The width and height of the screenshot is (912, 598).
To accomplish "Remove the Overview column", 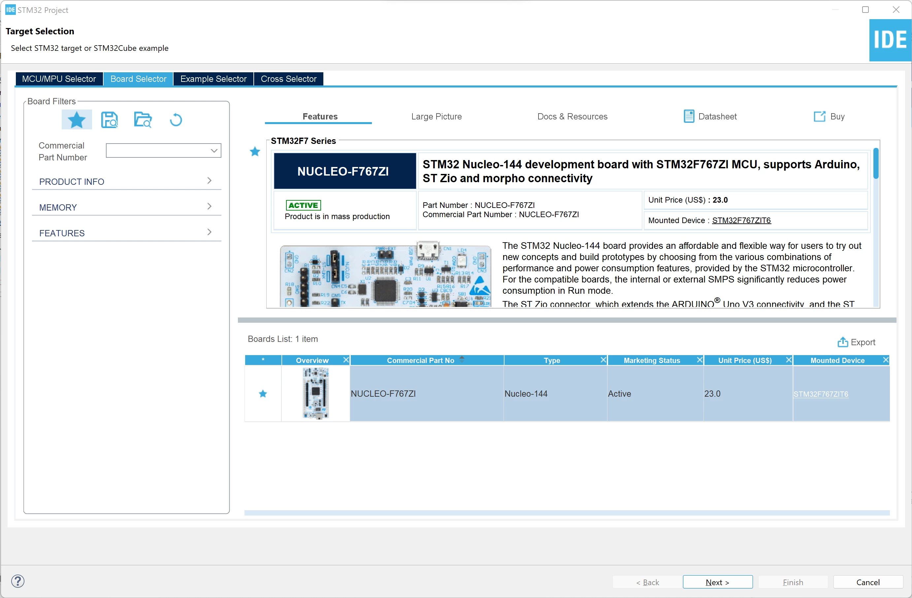I will pyautogui.click(x=346, y=360).
